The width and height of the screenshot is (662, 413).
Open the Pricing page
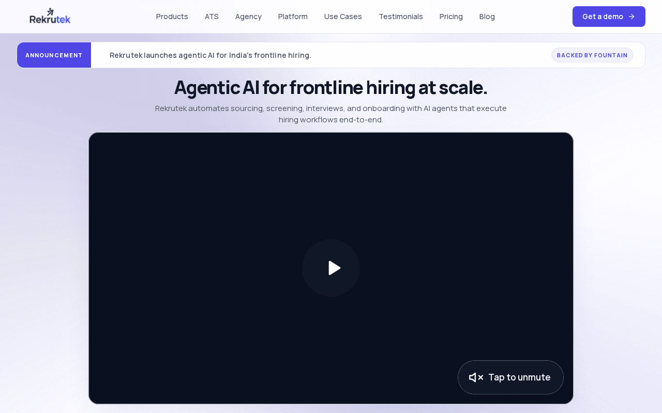[x=451, y=17]
